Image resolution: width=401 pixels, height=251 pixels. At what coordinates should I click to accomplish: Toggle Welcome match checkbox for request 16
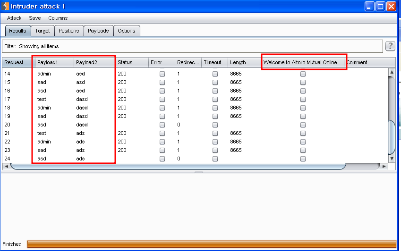click(x=303, y=91)
